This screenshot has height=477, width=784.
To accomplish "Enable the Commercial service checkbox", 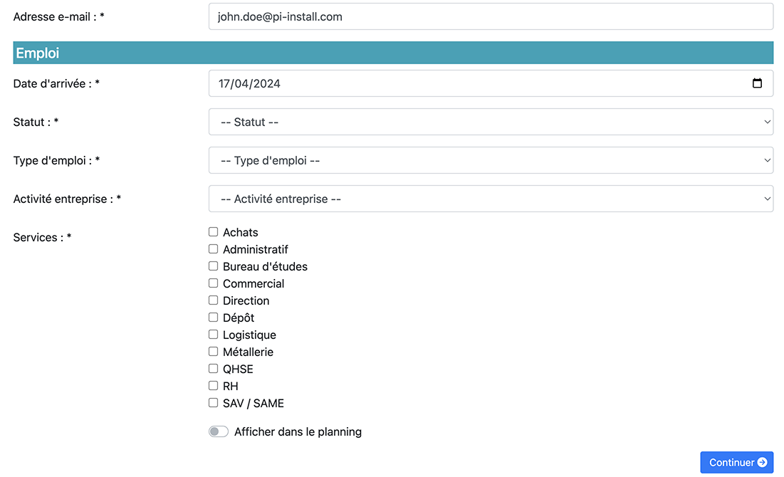I will point(214,283).
